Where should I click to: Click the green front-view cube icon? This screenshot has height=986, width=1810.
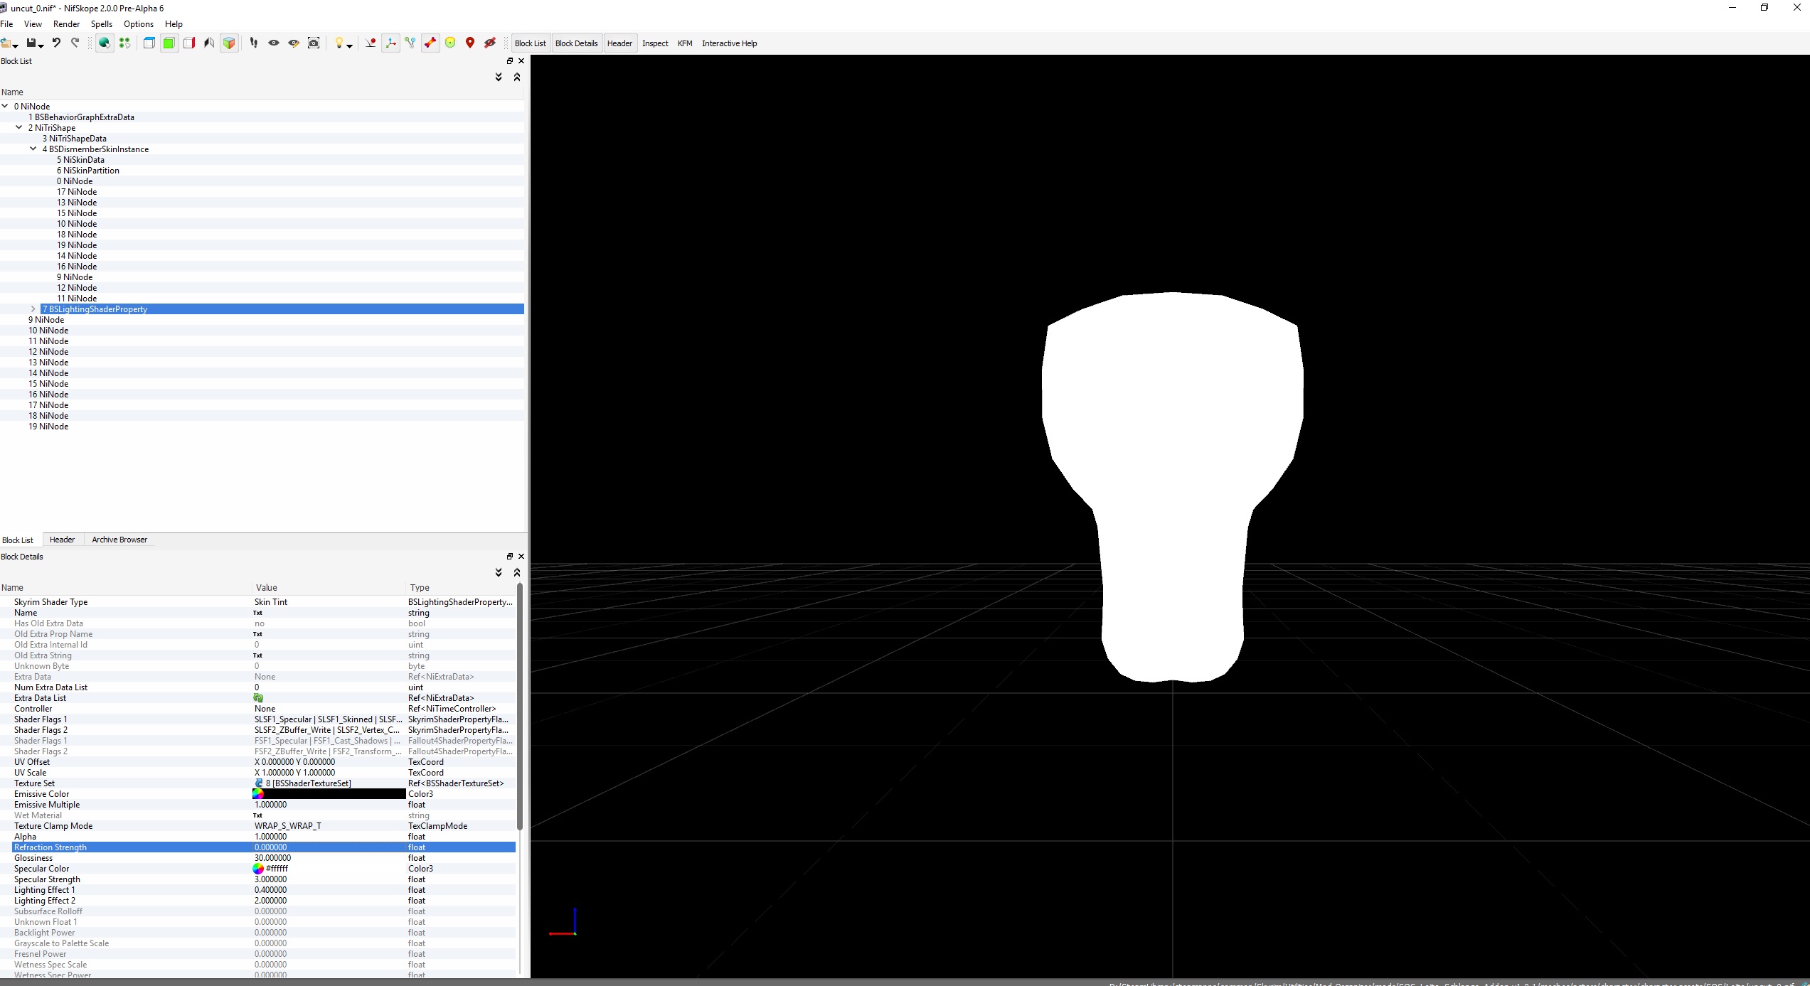(x=169, y=43)
